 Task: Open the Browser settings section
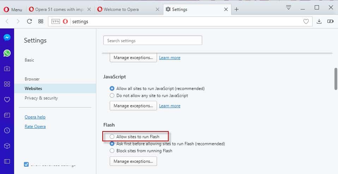(x=32, y=79)
